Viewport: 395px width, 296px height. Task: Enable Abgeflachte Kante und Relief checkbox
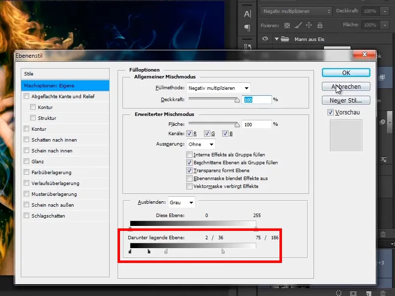tap(27, 96)
